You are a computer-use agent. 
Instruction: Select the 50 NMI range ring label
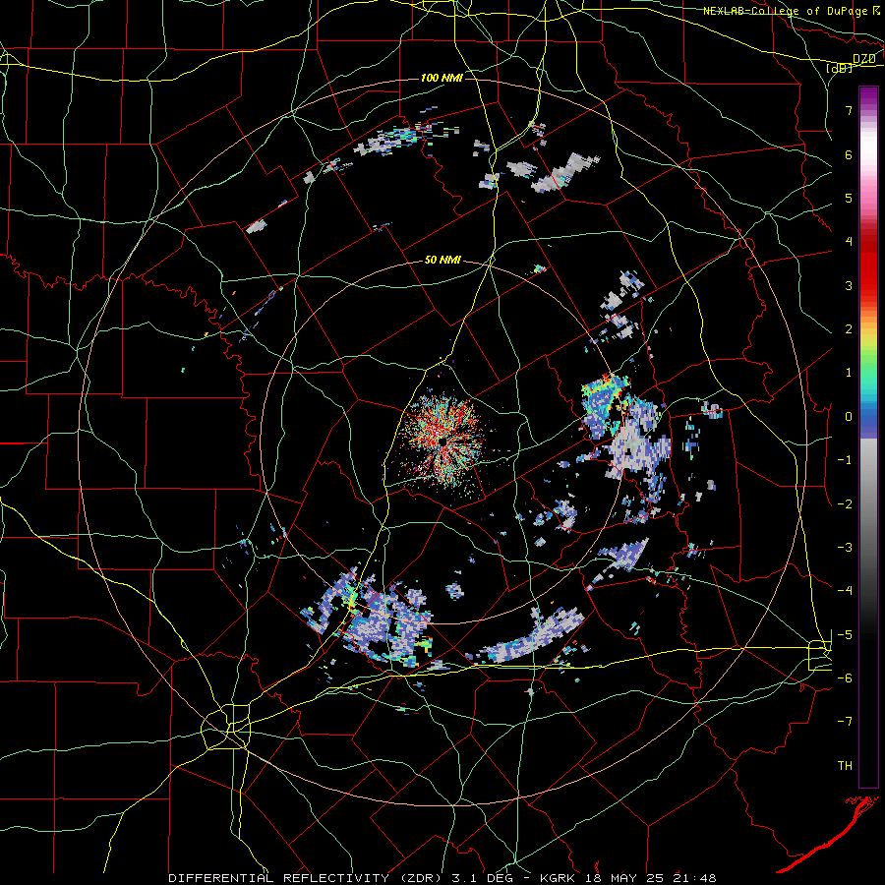pos(442,261)
